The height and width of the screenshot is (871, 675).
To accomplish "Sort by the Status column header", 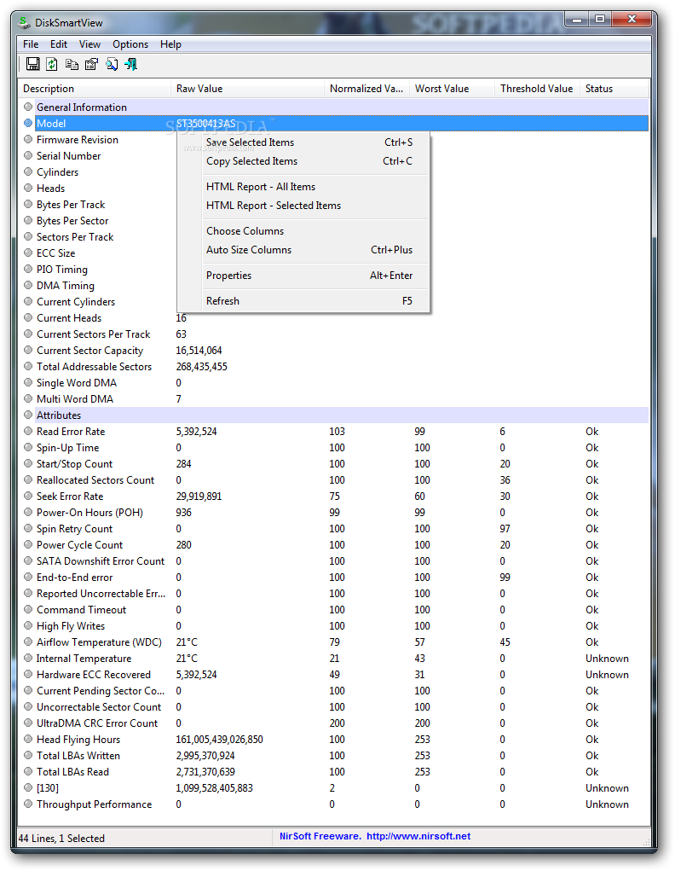I will (614, 89).
